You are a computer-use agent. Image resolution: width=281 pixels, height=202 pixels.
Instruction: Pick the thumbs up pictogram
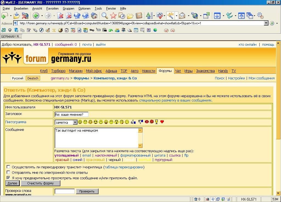[x=133, y=122]
